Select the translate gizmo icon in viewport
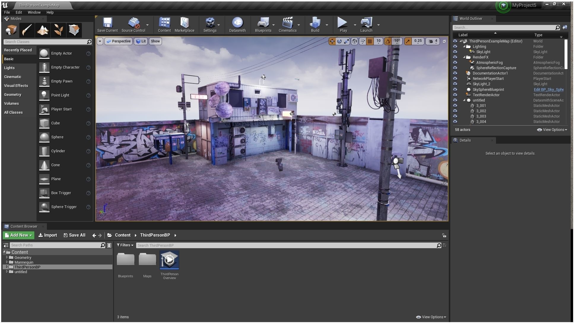Screen dimensions: 574x323 [x=332, y=41]
